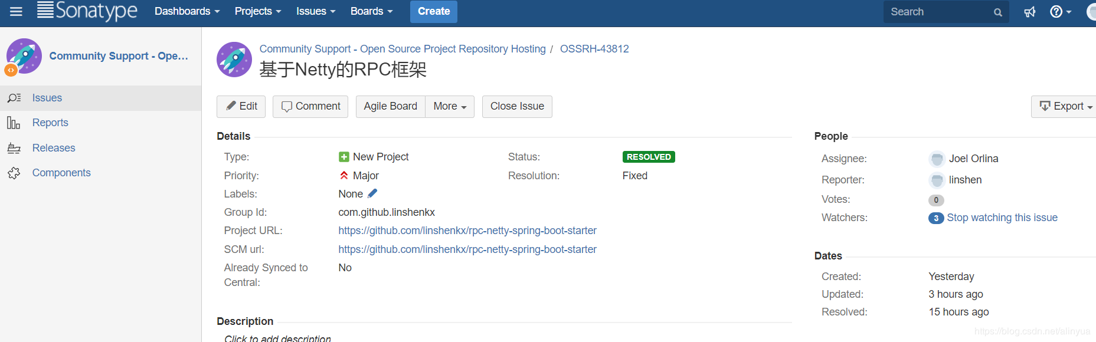The height and width of the screenshot is (342, 1096).
Task: Click the RESOLVED status badge
Action: [x=649, y=157]
